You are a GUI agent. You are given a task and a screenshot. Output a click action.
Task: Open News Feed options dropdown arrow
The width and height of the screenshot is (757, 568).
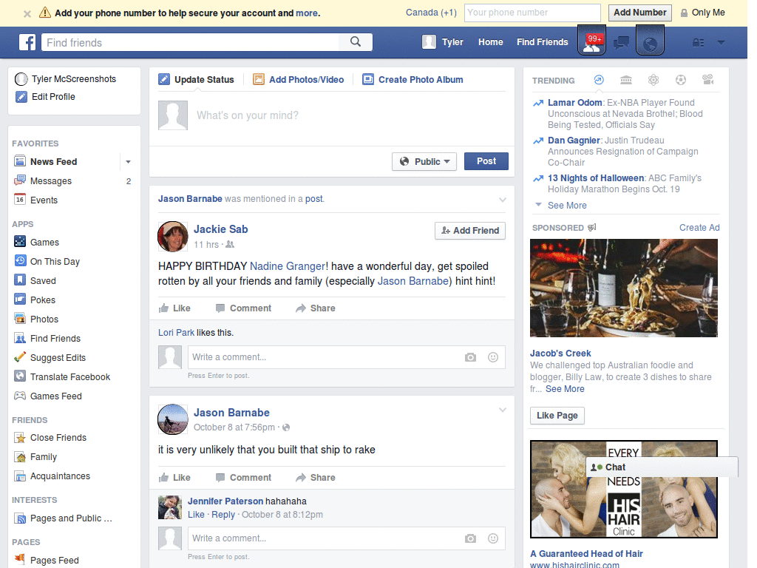[129, 162]
